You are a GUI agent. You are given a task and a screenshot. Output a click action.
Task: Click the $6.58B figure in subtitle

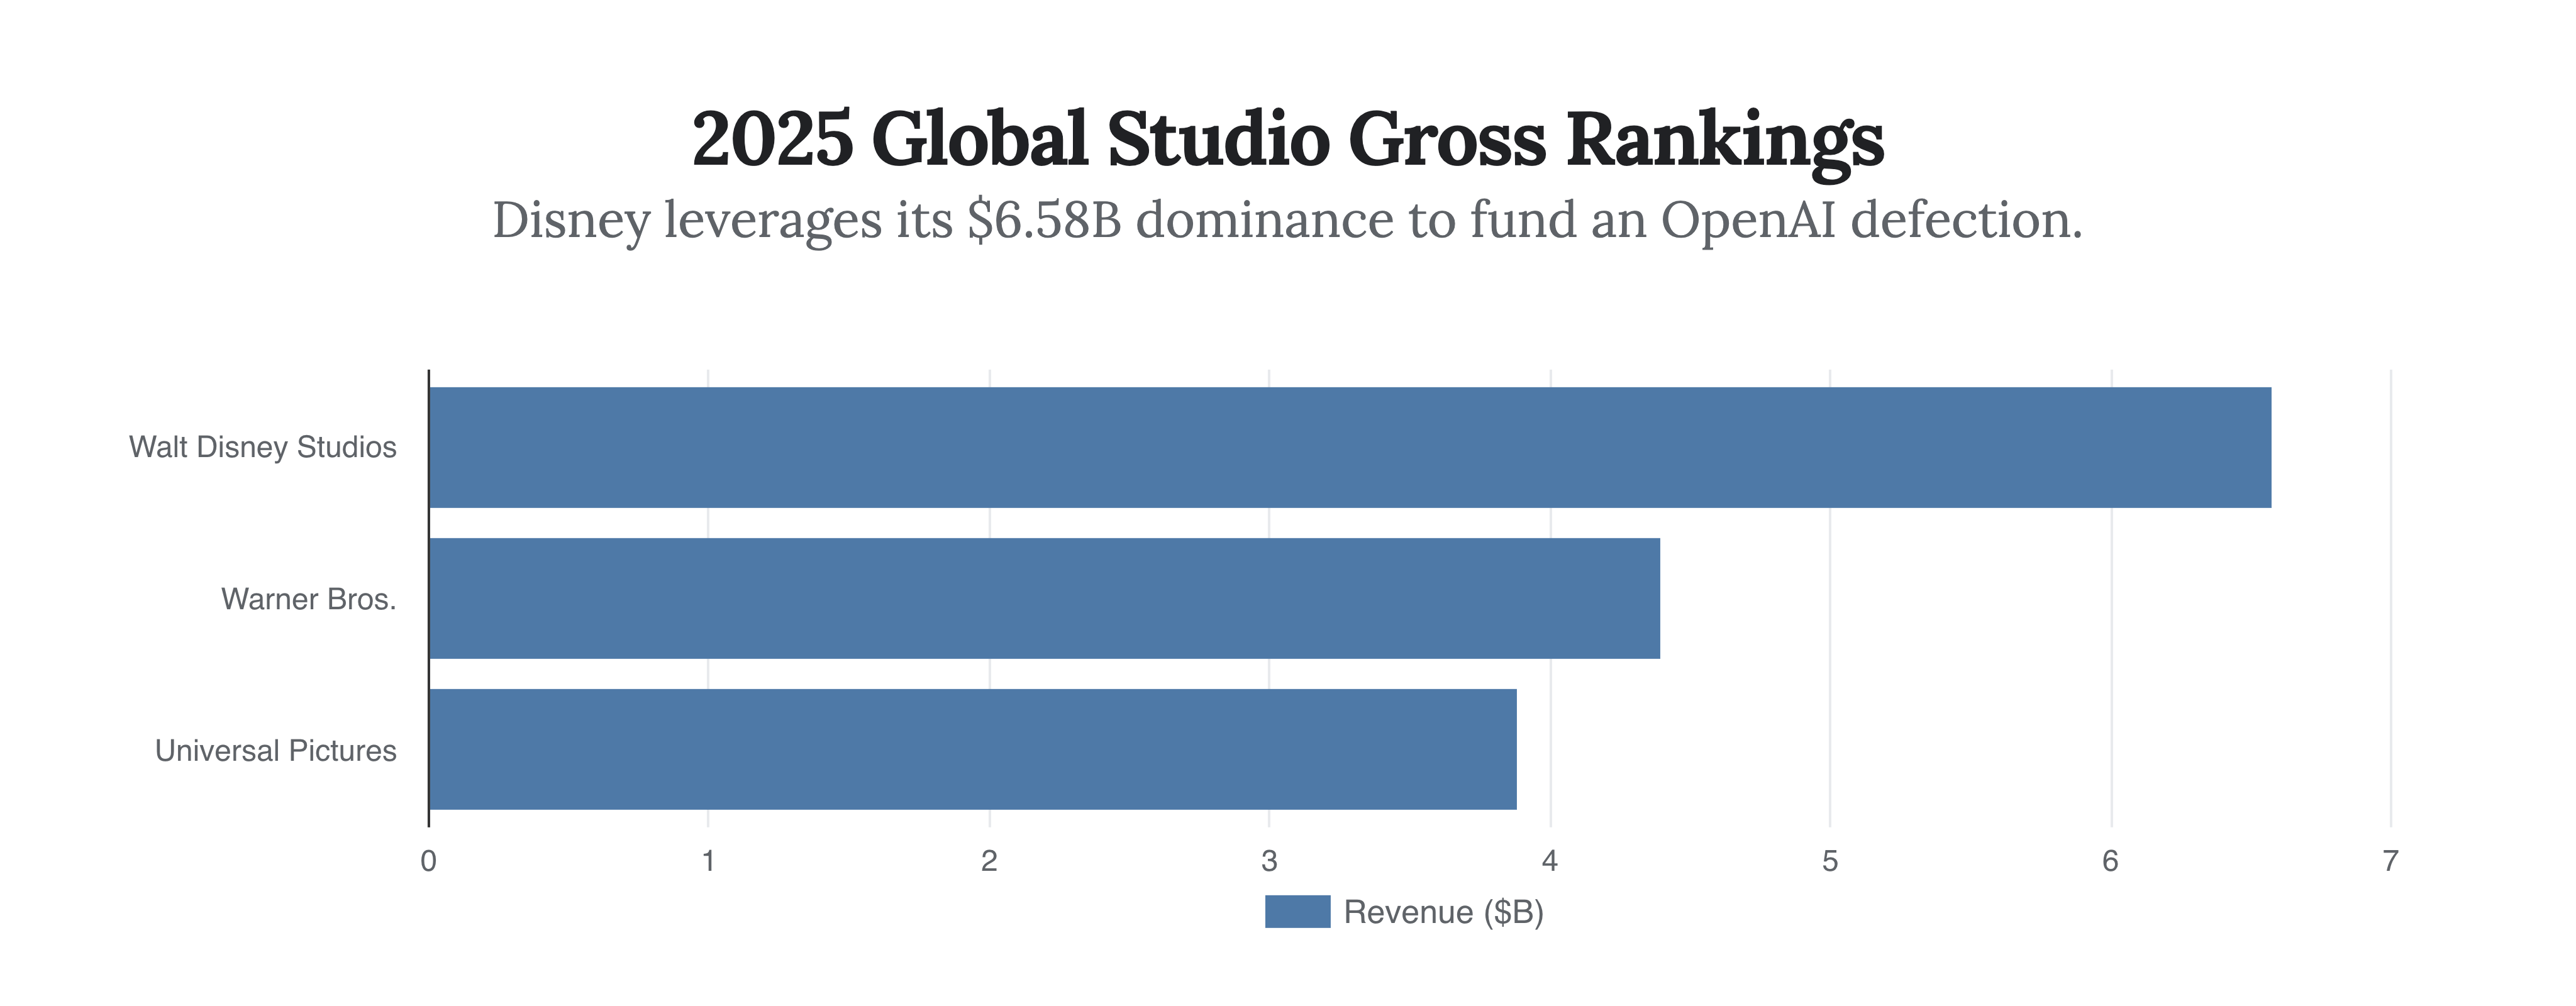(1044, 220)
